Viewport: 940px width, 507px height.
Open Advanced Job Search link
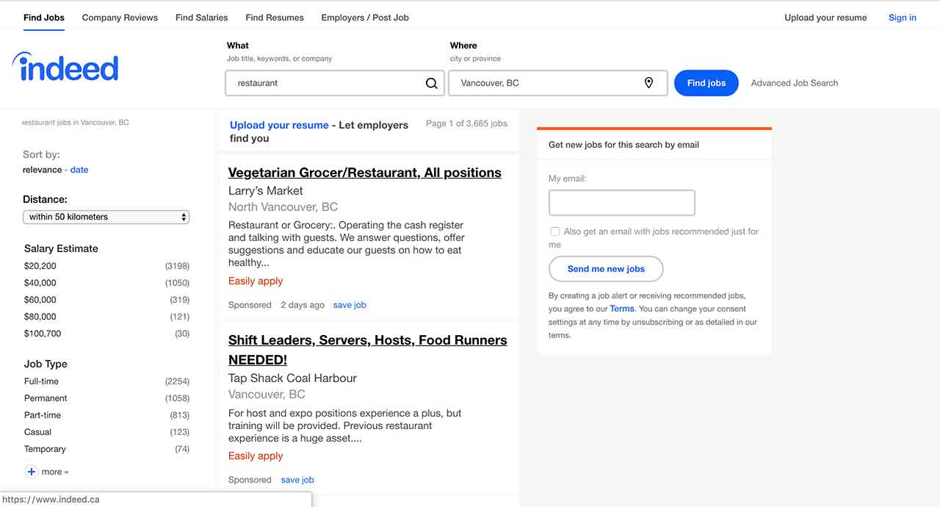794,83
